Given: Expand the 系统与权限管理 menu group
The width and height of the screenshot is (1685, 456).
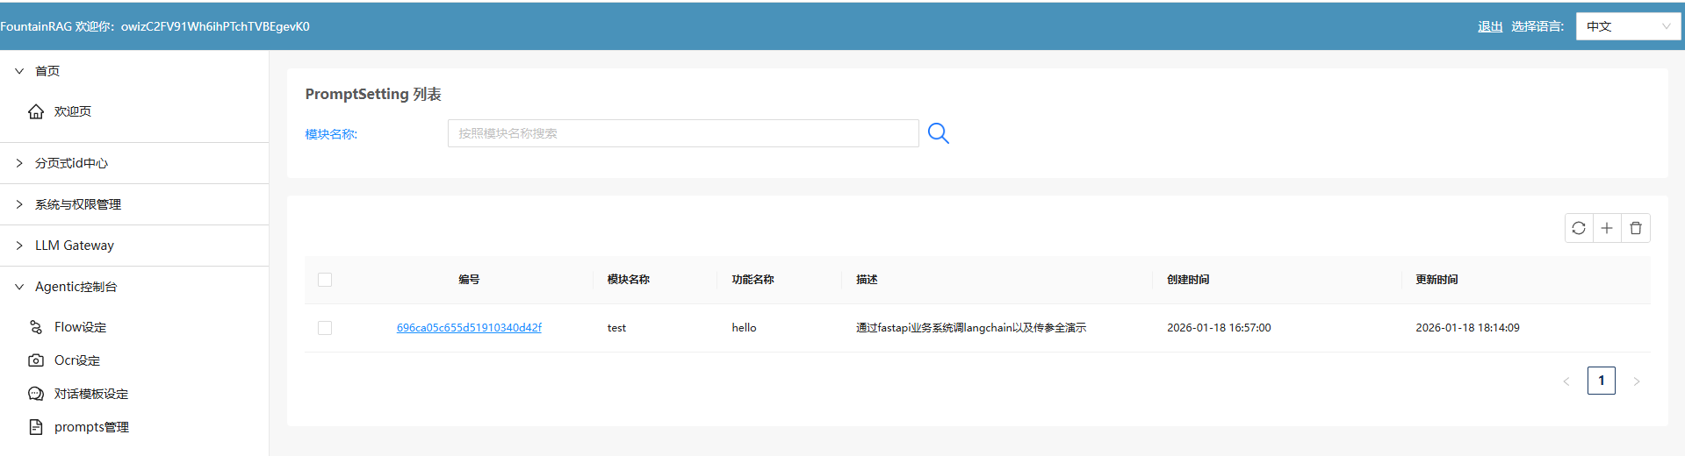Looking at the screenshot, I should tap(134, 204).
